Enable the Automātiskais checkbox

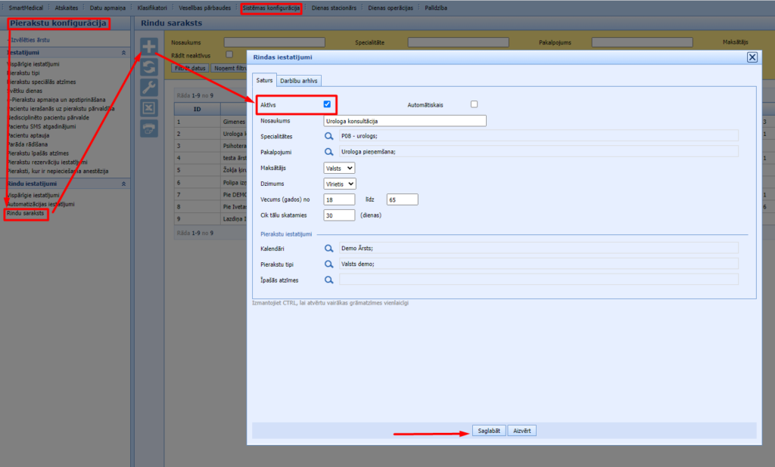pos(474,104)
